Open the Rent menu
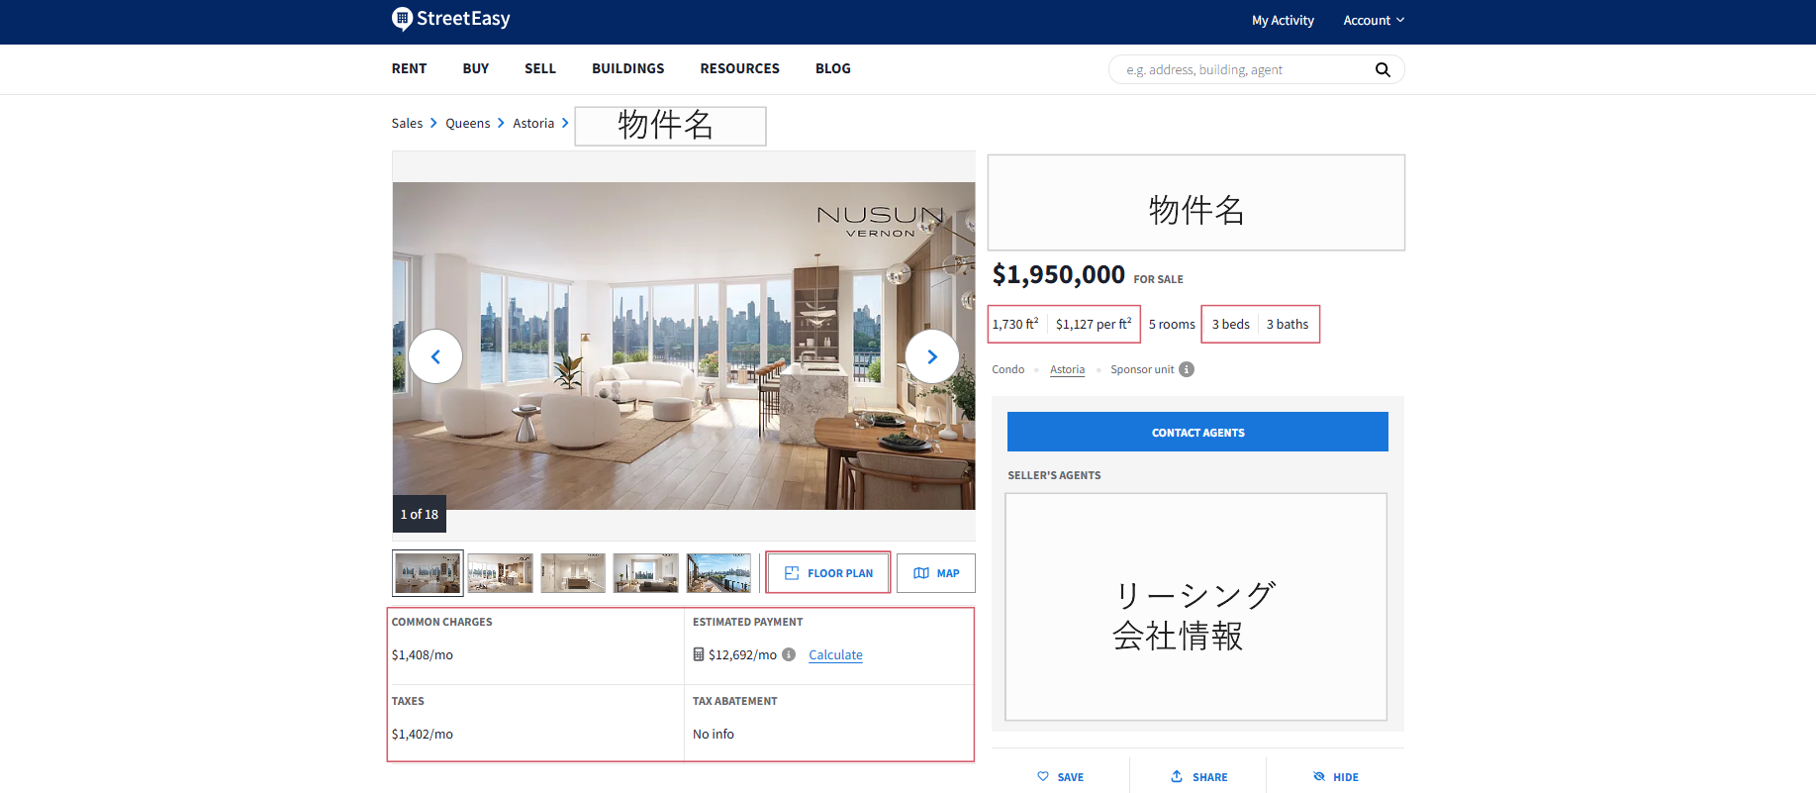Viewport: 1816px width, 793px height. [x=409, y=69]
